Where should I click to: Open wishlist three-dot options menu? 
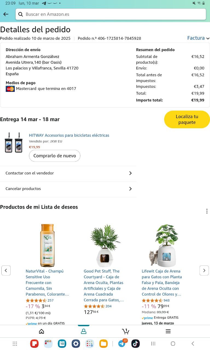(207, 211)
